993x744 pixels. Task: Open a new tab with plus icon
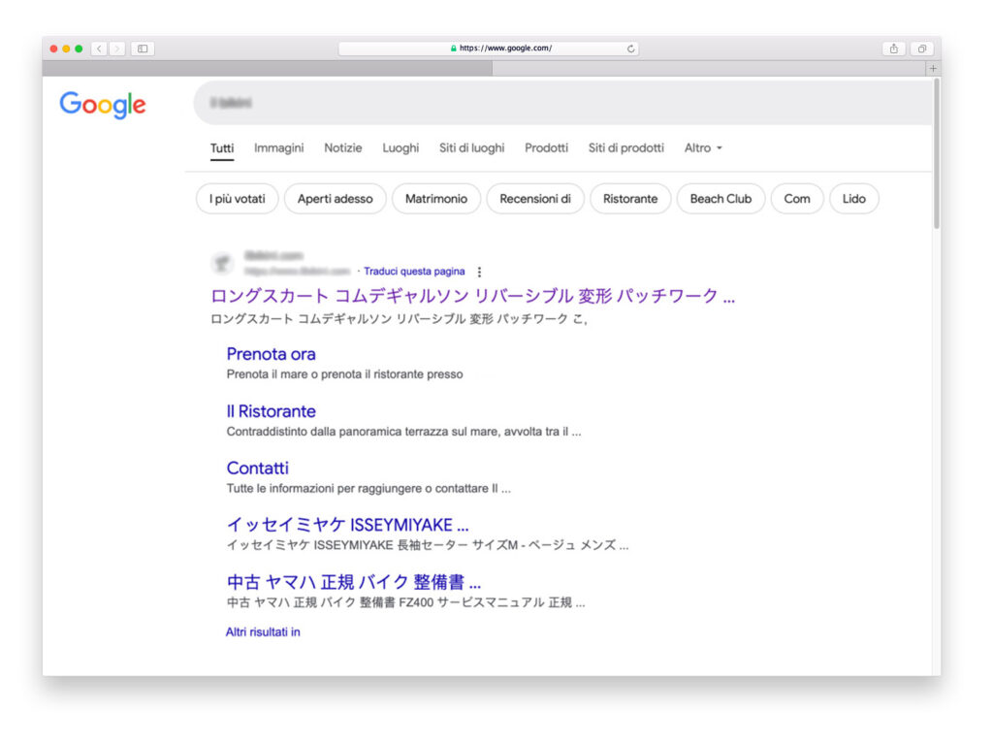pos(933,69)
